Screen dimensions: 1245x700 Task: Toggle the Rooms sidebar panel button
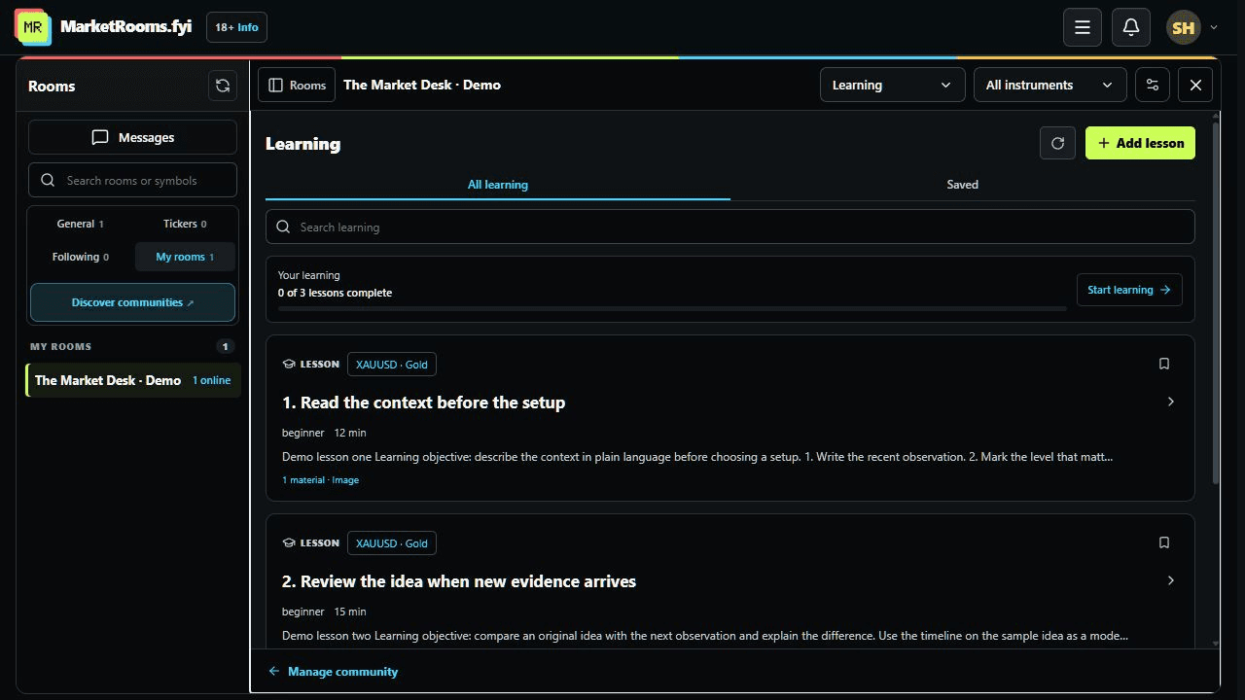point(297,85)
